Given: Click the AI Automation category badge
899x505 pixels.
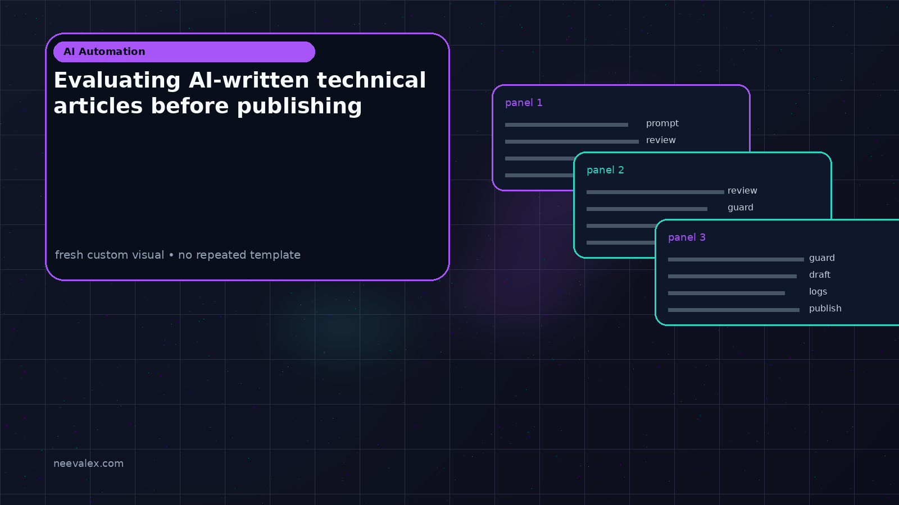Looking at the screenshot, I should pos(184,52).
